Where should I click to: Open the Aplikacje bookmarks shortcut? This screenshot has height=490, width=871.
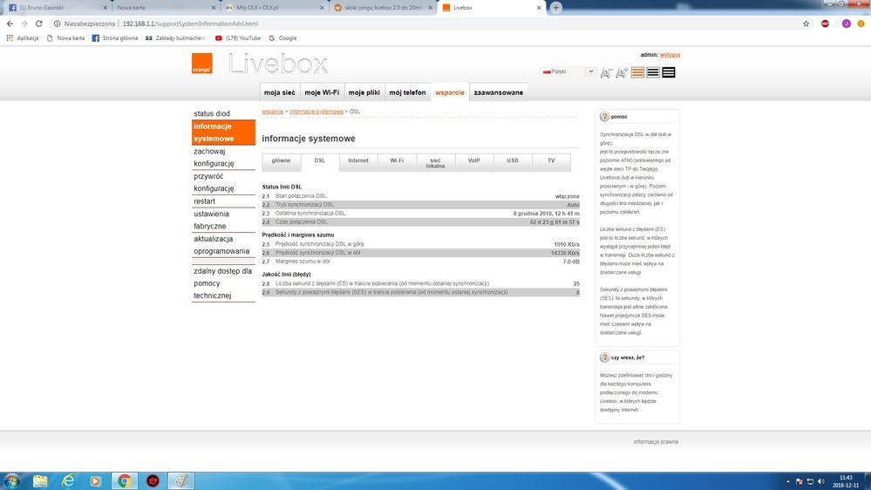click(x=23, y=38)
